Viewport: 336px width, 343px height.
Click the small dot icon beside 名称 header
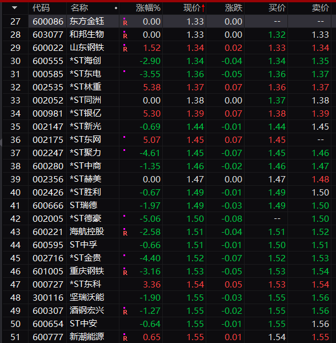coord(116,8)
